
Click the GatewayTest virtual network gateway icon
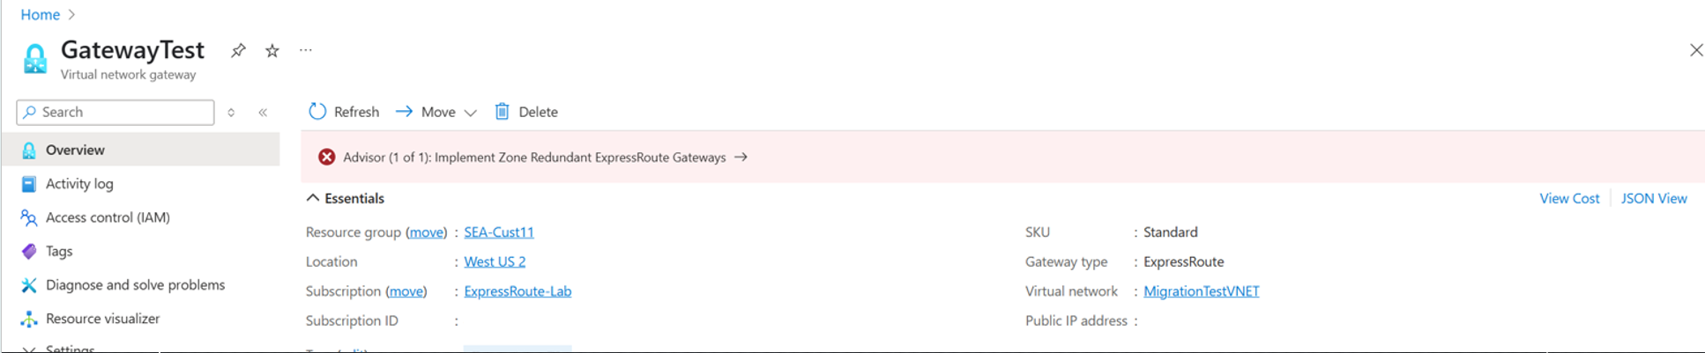[x=35, y=59]
